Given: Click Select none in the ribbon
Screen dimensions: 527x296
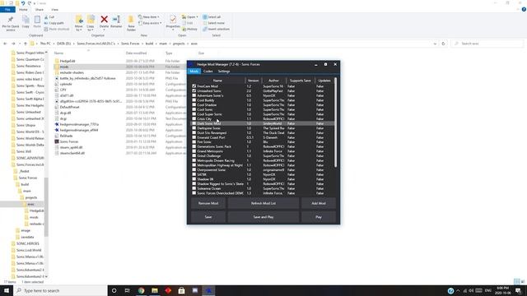Looking at the screenshot, I should (214, 23).
